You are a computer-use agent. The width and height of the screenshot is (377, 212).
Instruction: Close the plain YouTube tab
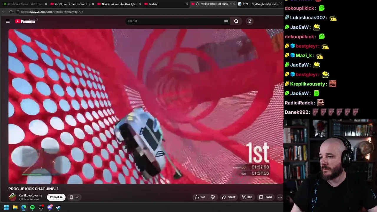coord(186,4)
